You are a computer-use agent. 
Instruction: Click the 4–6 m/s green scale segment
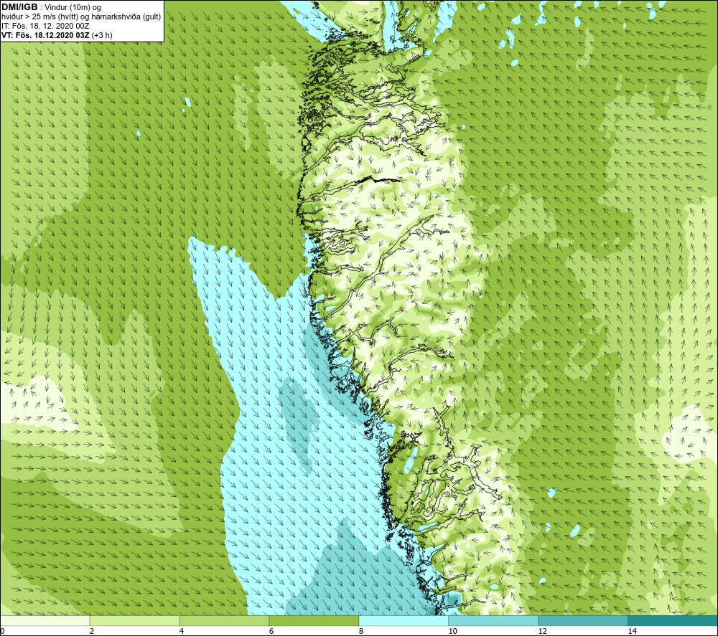[x=224, y=621]
